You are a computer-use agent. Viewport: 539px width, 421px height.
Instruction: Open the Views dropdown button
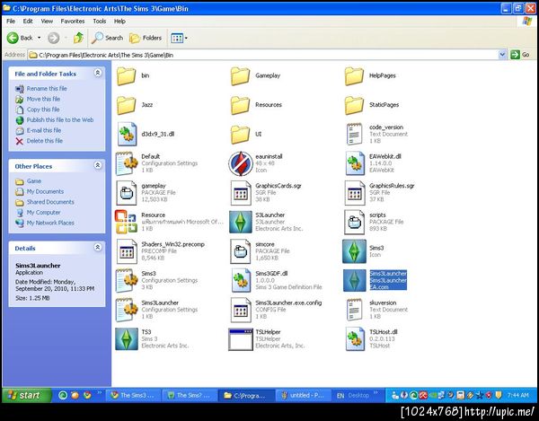pyautogui.click(x=179, y=38)
